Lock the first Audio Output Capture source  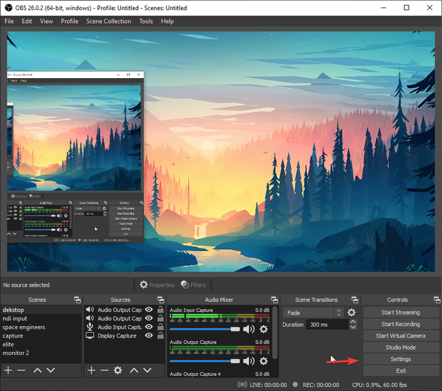(159, 310)
